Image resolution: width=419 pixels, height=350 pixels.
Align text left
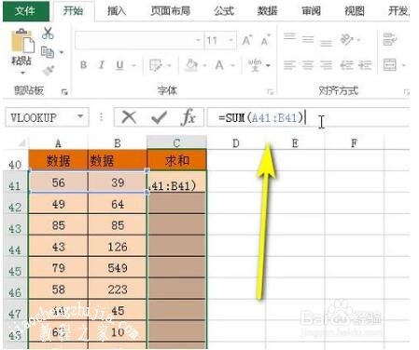pyautogui.click(x=289, y=65)
